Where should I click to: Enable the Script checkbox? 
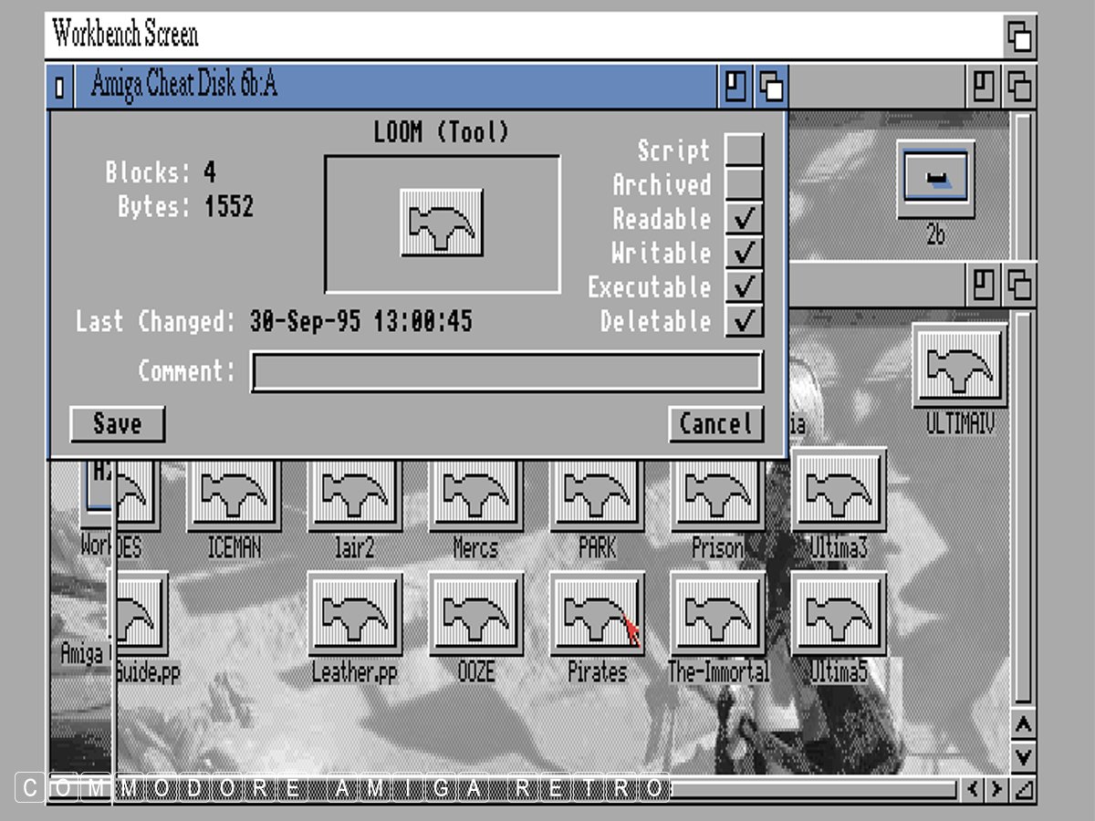tap(744, 151)
